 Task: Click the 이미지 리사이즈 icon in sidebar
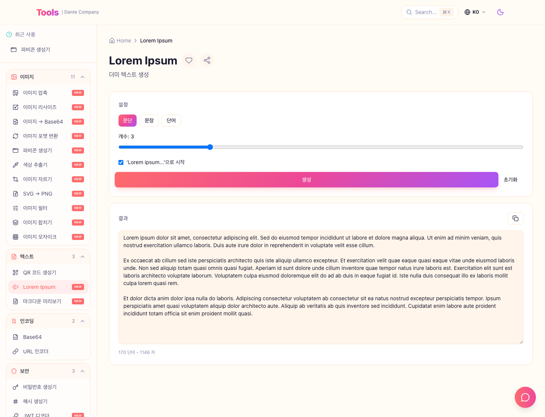coord(16,107)
